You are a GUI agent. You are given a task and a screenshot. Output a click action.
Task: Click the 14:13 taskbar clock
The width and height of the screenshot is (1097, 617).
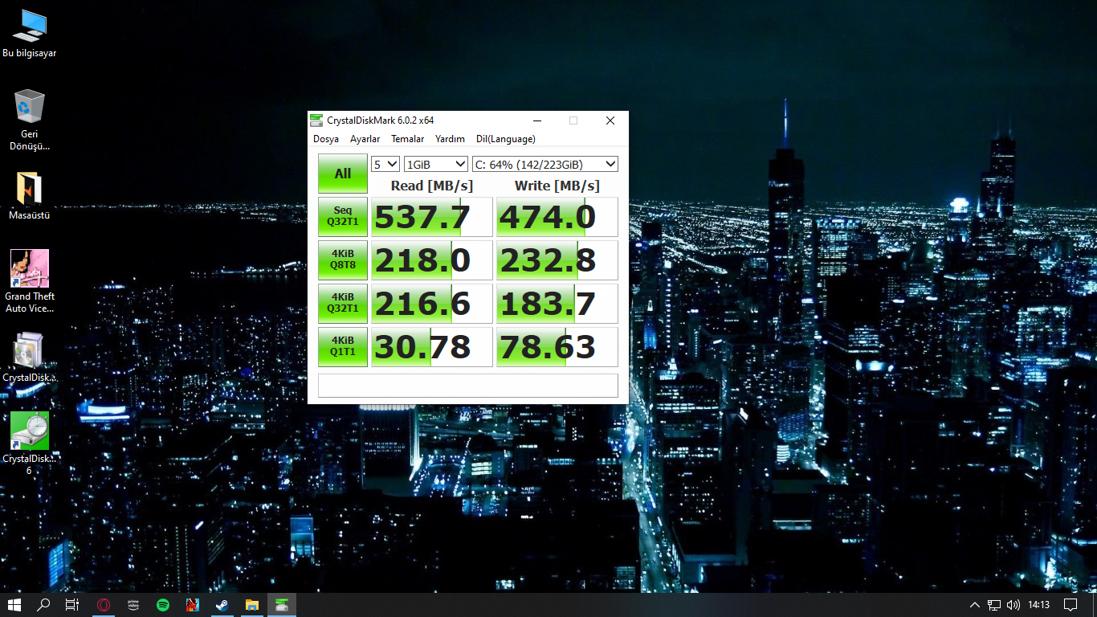pos(1039,605)
